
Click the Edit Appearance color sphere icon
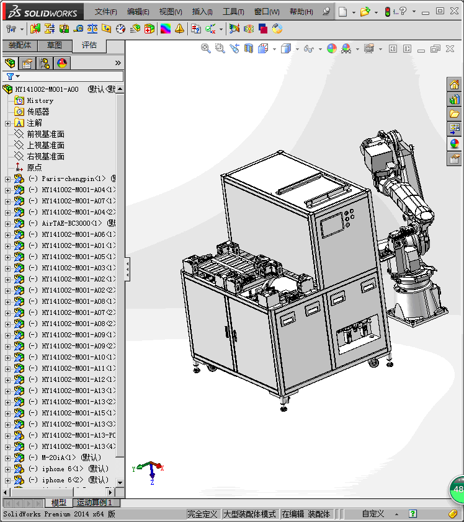coord(332,48)
